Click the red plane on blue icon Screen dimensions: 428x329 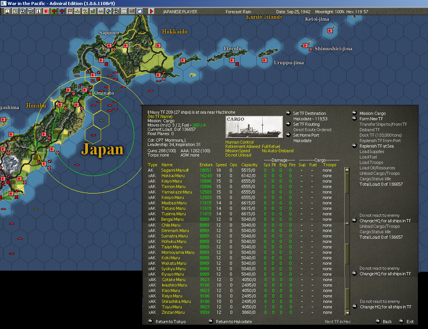click(62, 11)
